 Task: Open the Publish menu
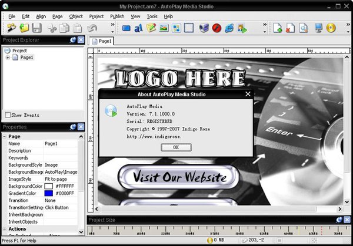coord(117,16)
